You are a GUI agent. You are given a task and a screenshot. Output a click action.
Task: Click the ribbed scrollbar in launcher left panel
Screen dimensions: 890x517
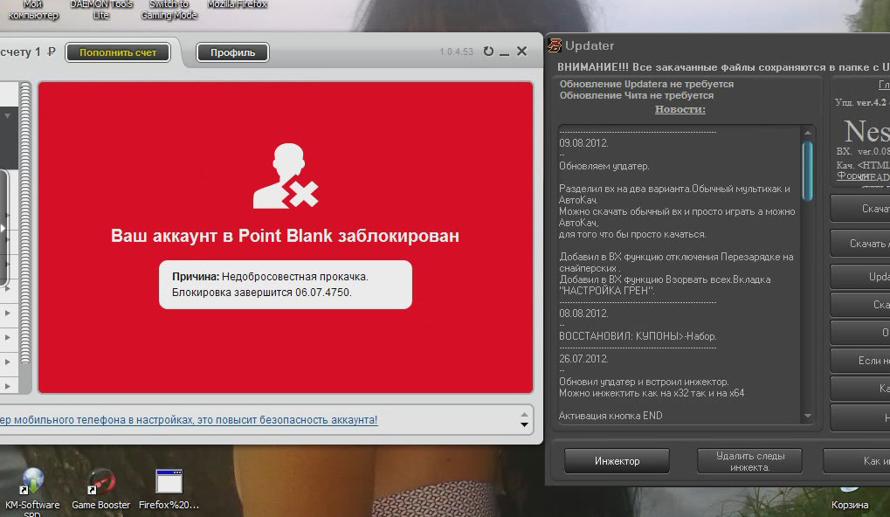tap(25, 223)
